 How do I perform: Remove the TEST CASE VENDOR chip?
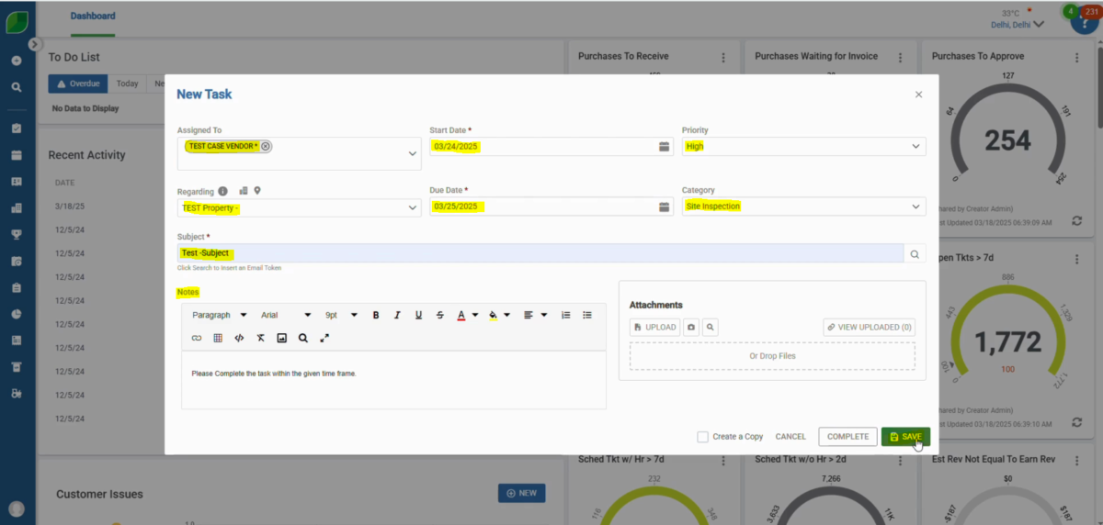266,146
